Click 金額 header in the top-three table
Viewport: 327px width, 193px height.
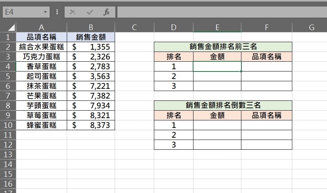[x=217, y=56]
